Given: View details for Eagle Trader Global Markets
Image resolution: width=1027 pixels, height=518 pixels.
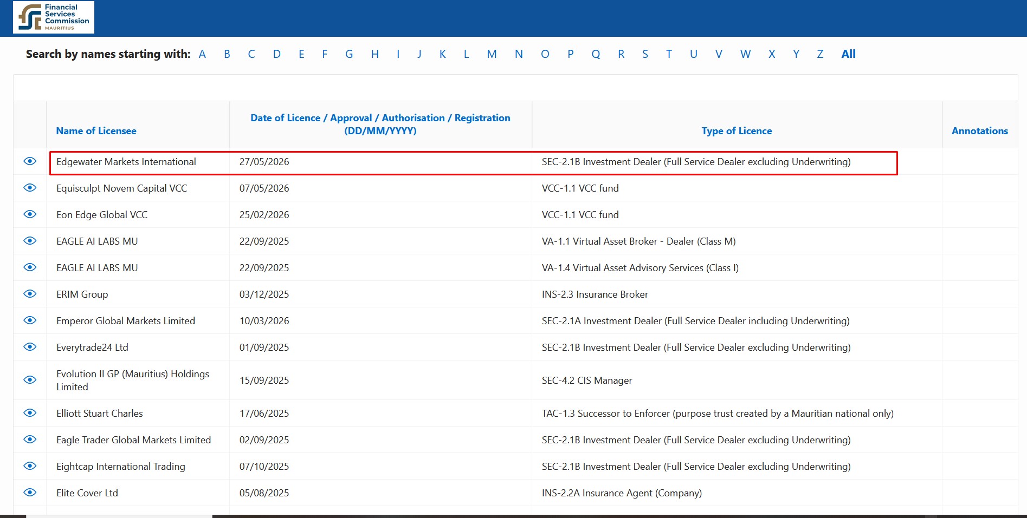Looking at the screenshot, I should point(30,440).
